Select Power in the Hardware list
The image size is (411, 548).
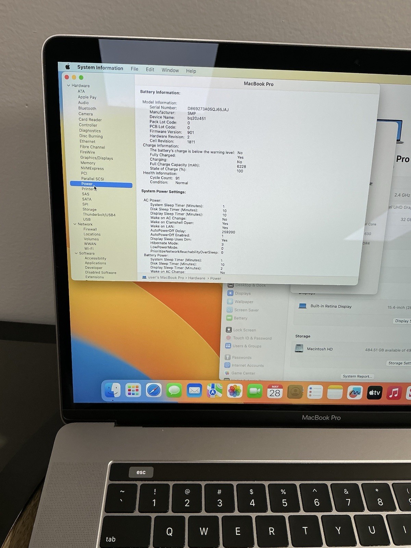coord(101,184)
